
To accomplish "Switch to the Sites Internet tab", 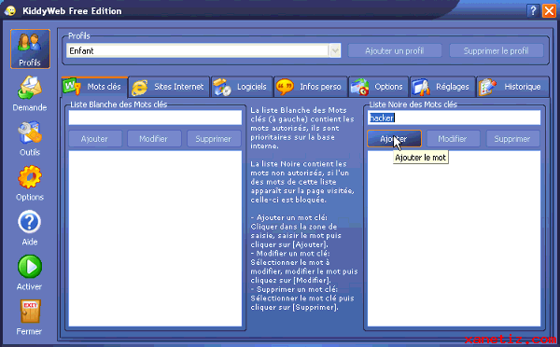I will coord(169,87).
